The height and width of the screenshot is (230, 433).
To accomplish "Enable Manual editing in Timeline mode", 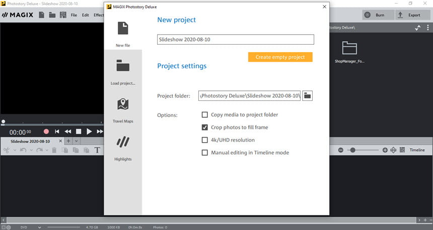I will (204, 153).
